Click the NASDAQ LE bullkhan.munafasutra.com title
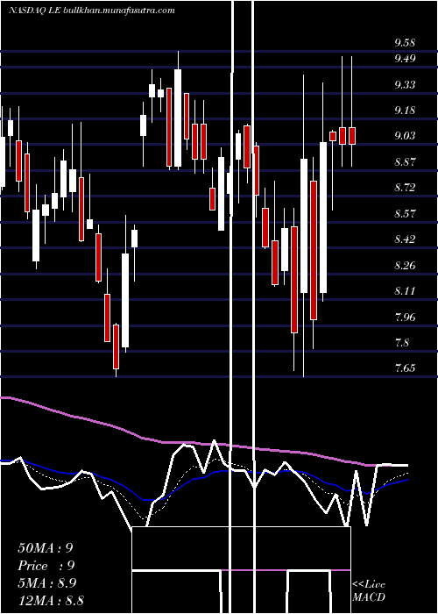Image resolution: width=438 pixels, height=614 pixels. click(91, 11)
